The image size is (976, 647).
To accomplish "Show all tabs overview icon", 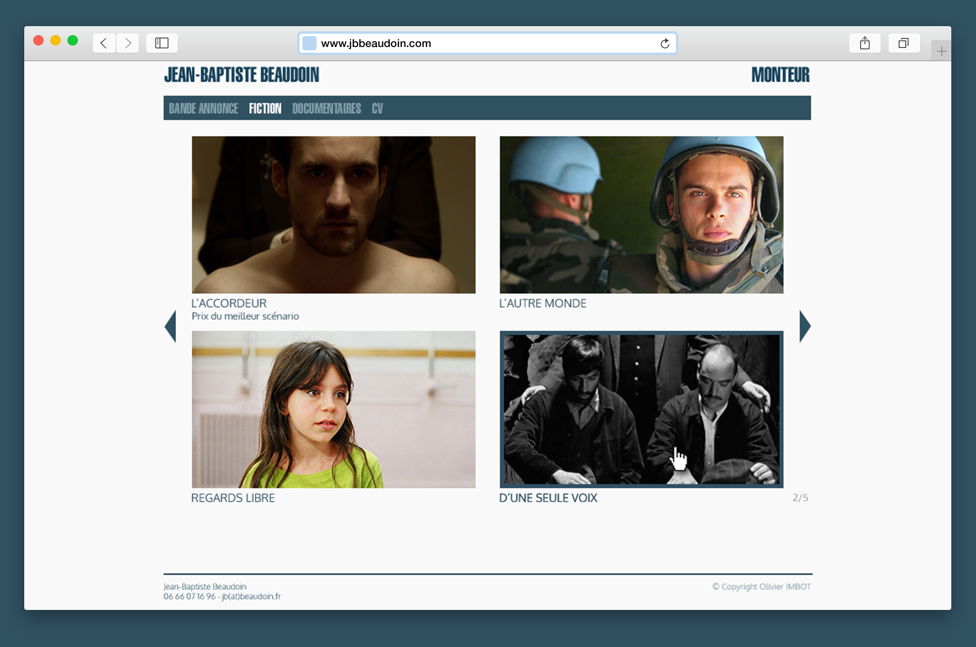I will 904,43.
